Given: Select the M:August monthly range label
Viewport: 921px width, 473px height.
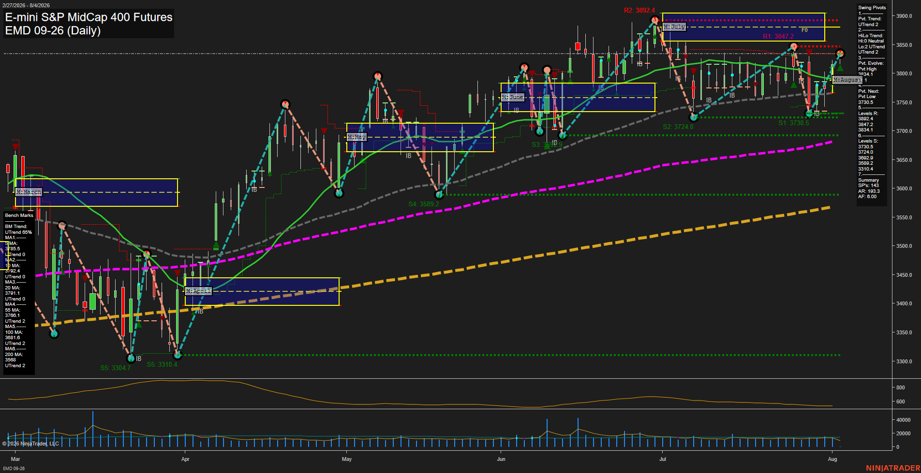Looking at the screenshot, I should point(847,80).
